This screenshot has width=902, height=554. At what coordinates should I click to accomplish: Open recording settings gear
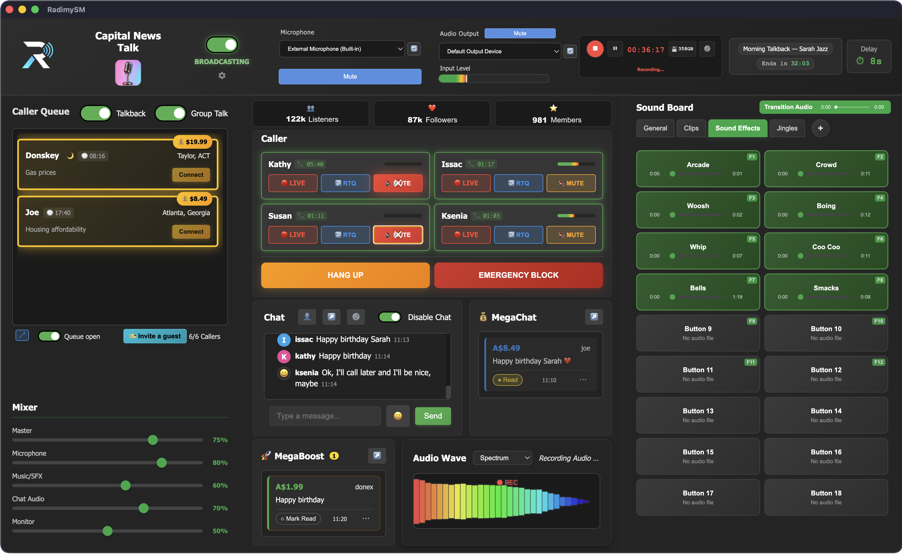707,48
